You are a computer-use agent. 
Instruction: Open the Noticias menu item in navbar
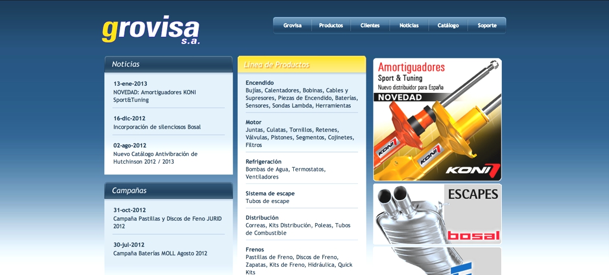(x=409, y=25)
